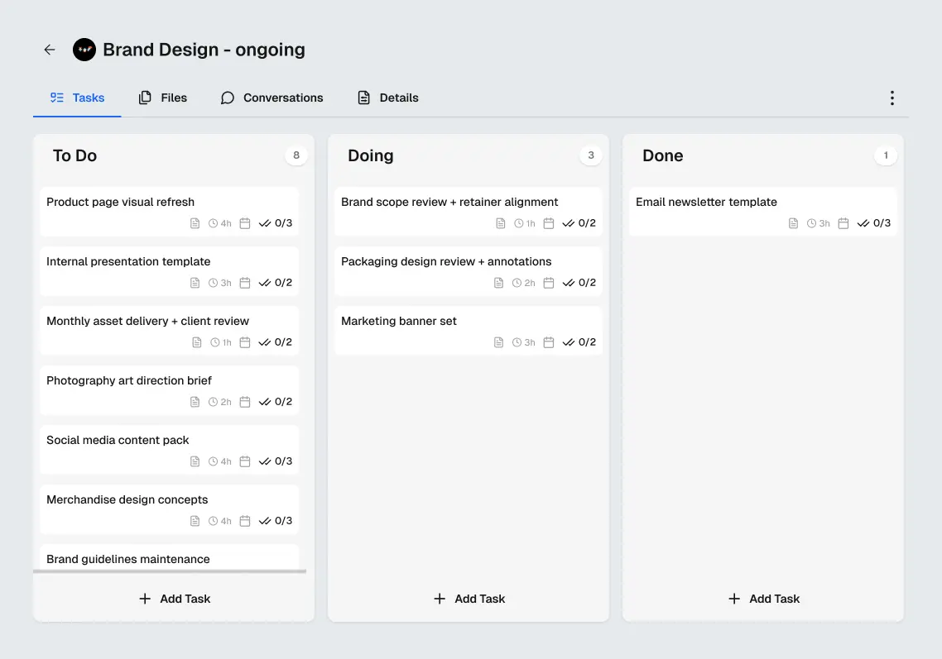The height and width of the screenshot is (659, 942).
Task: Click the back arrow next to the project title
Action: pos(49,50)
